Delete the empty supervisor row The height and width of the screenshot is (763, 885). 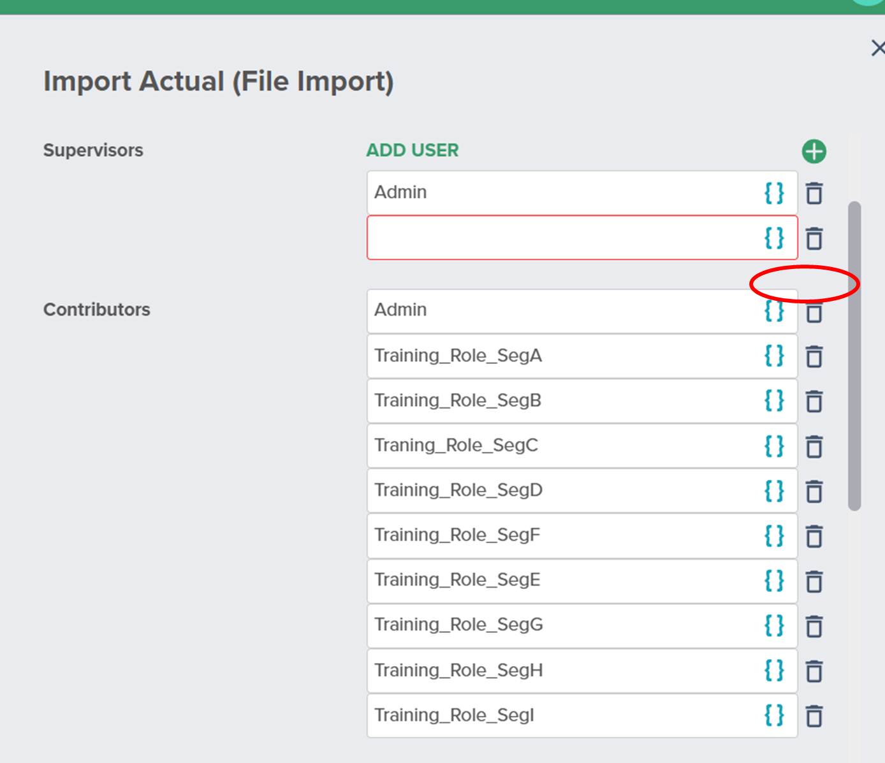pos(814,238)
